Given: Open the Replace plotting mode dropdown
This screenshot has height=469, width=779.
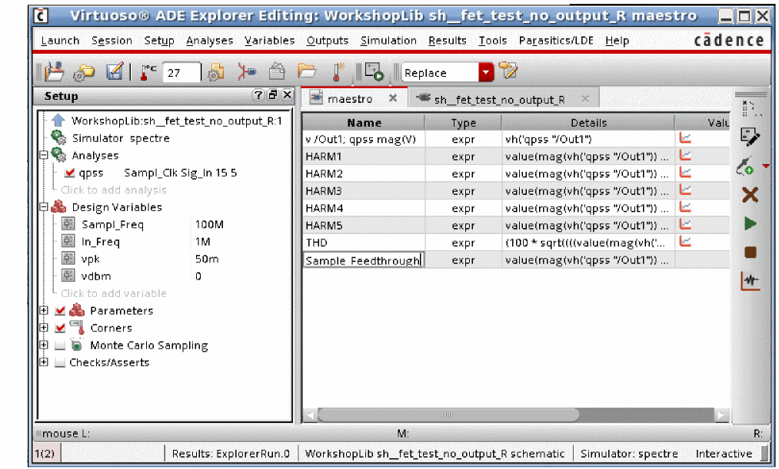Looking at the screenshot, I should click(x=486, y=73).
